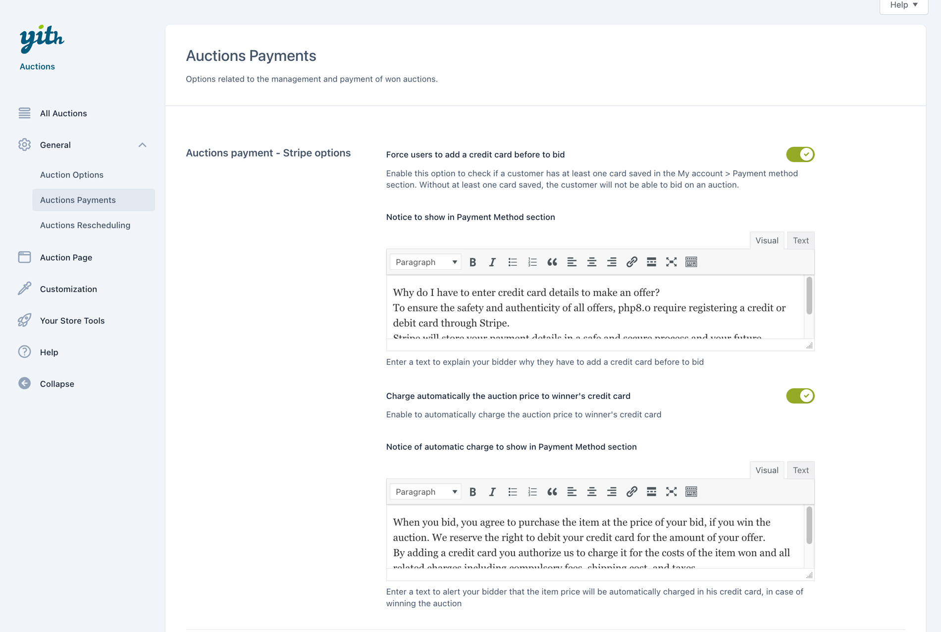
Task: Insert link in first notice editor
Action: 631,262
